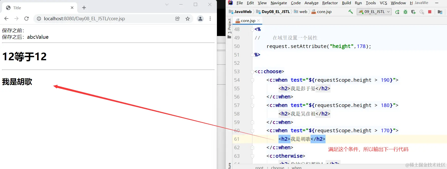The height and width of the screenshot is (169, 447).
Task: Open the Build menu
Action: pyautogui.click(x=346, y=3)
